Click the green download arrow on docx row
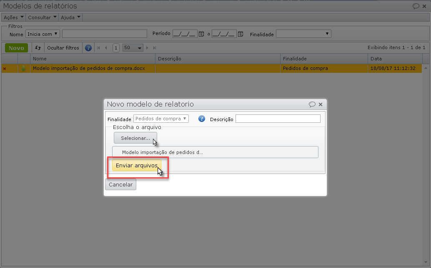The width and height of the screenshot is (431, 268). point(24,68)
